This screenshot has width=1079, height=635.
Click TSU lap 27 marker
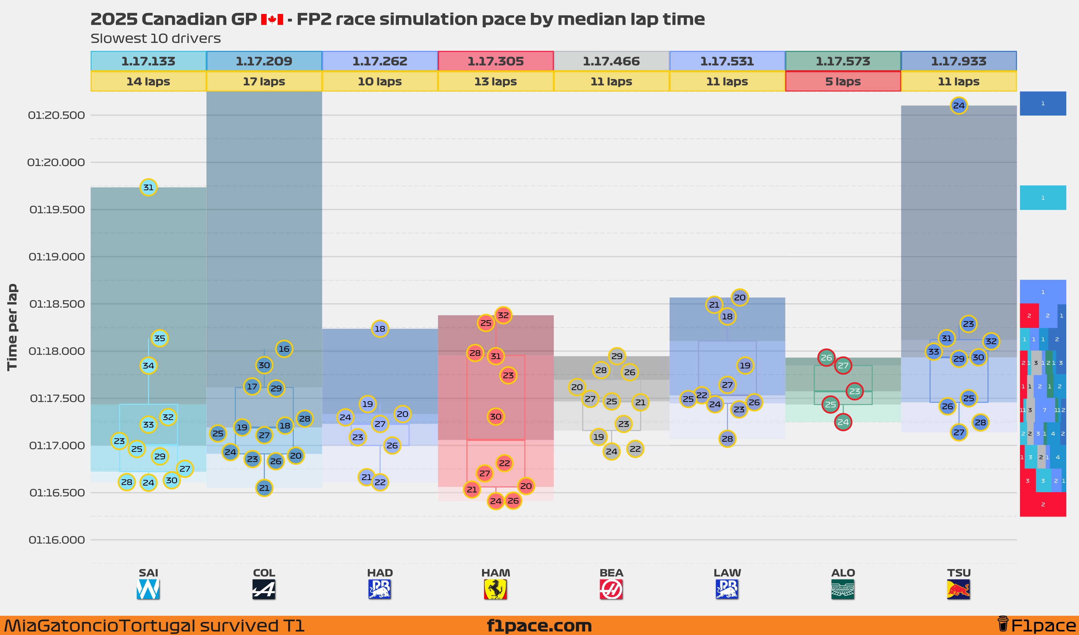pyautogui.click(x=959, y=432)
